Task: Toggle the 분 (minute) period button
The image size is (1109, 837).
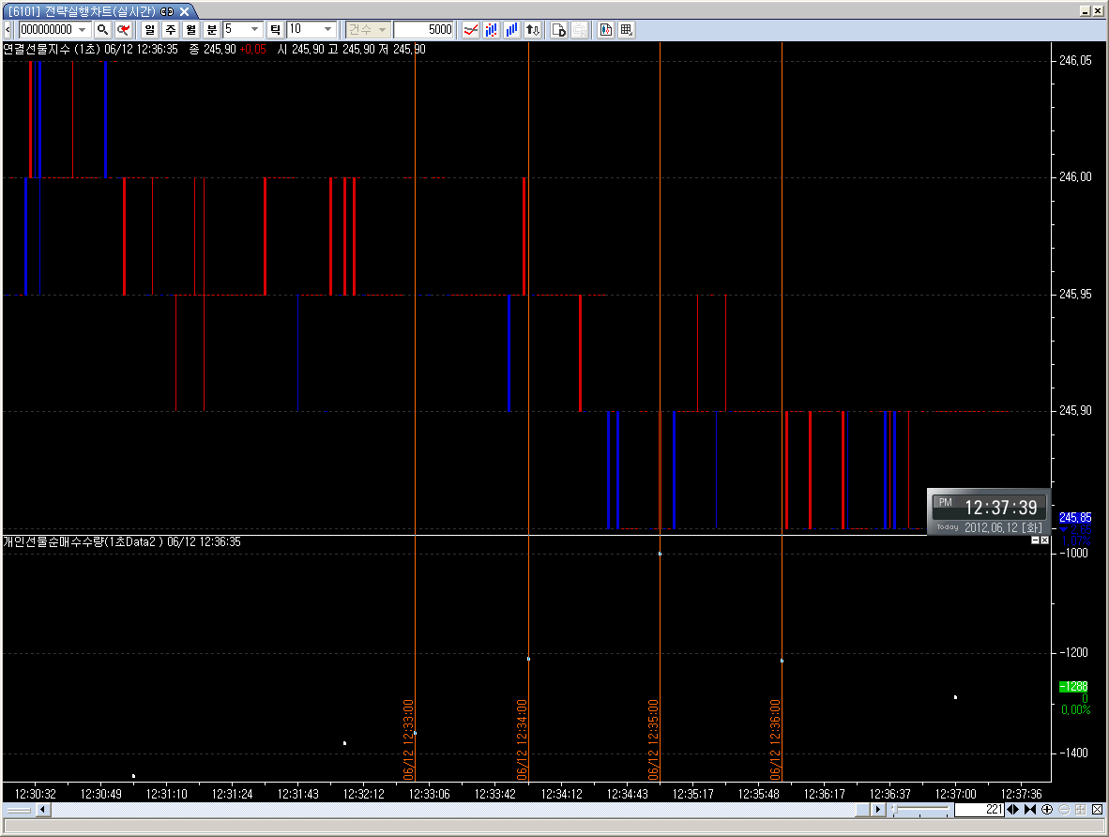Action: [x=212, y=29]
